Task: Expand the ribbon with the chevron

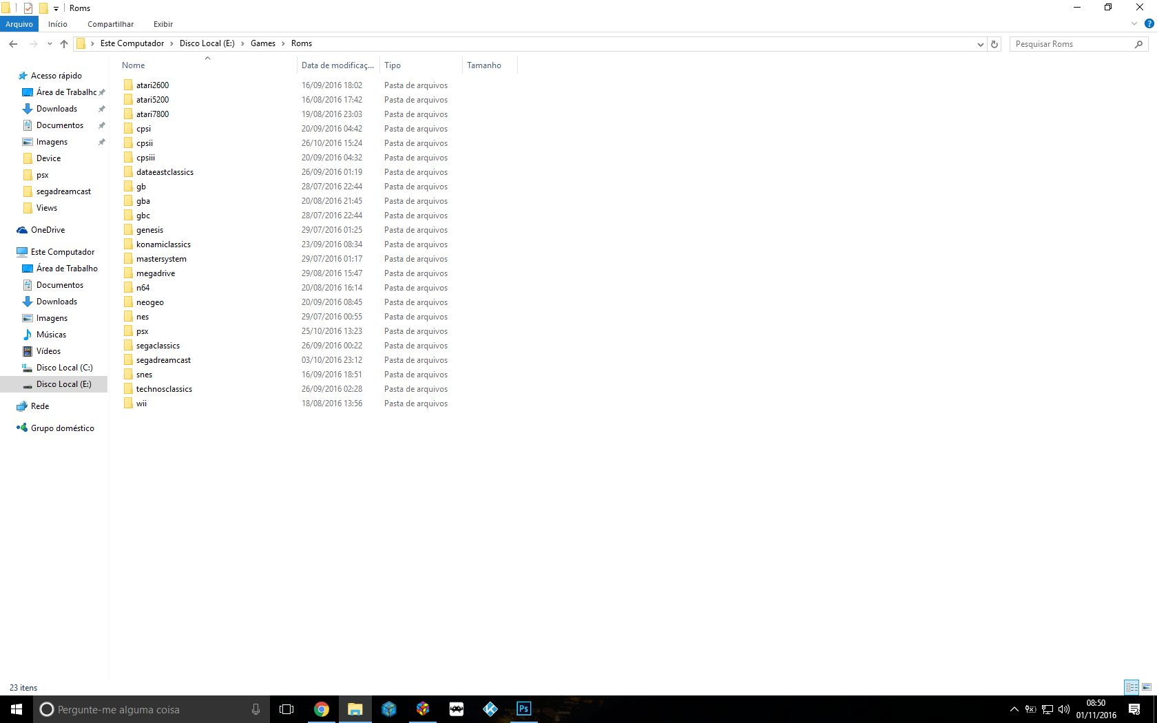Action: (x=1134, y=23)
